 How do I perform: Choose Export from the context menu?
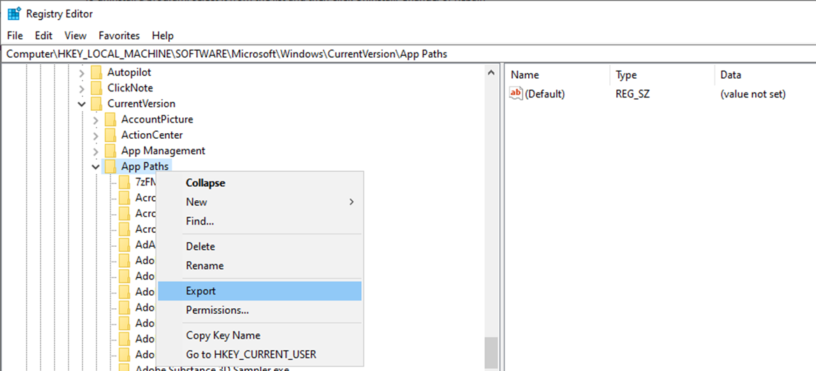(x=260, y=291)
